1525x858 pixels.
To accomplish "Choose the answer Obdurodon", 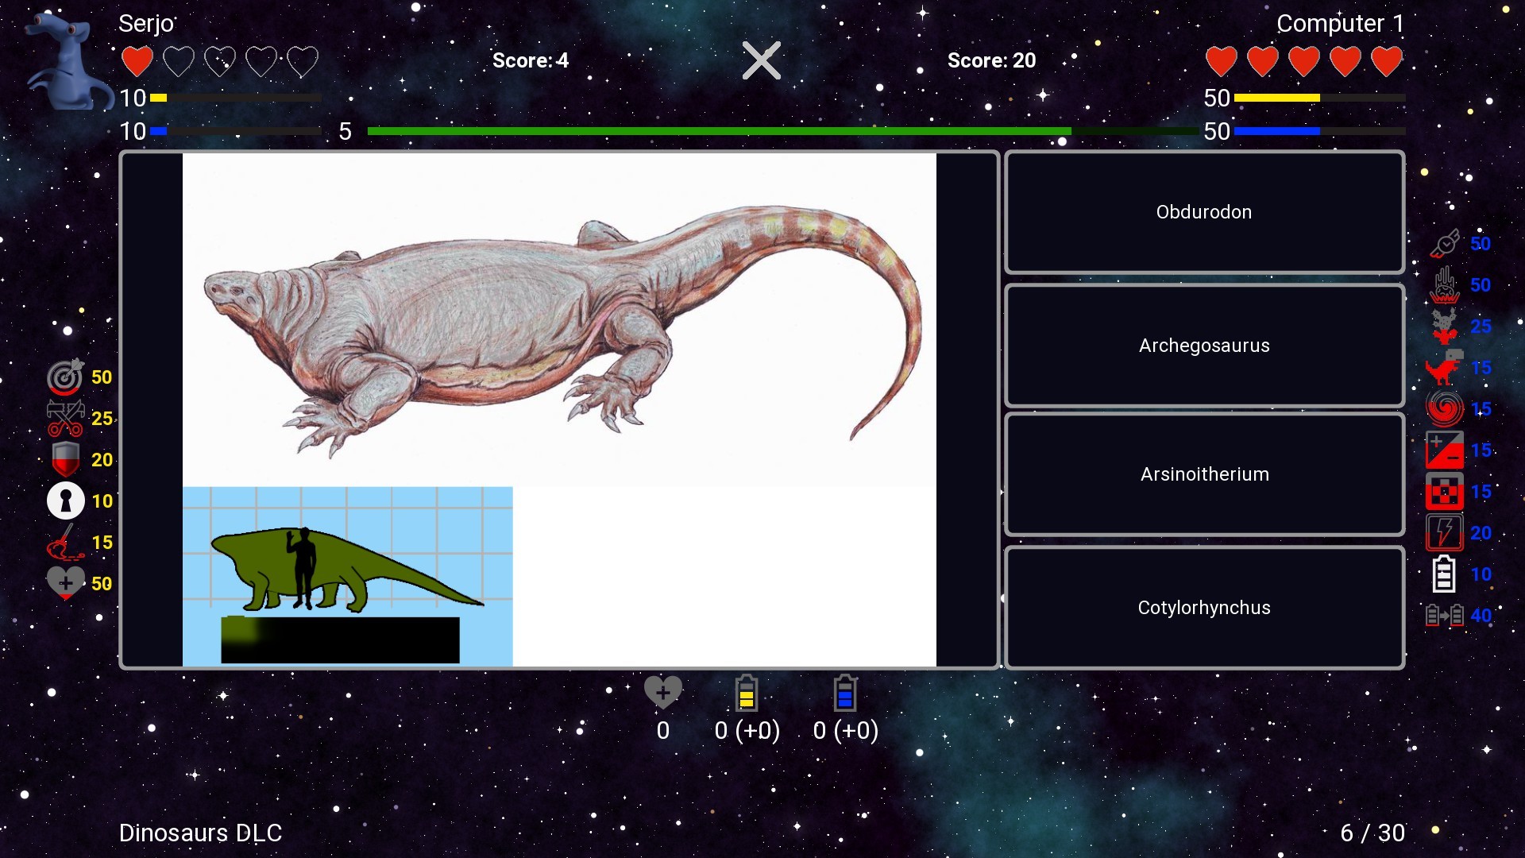I will click(x=1203, y=211).
